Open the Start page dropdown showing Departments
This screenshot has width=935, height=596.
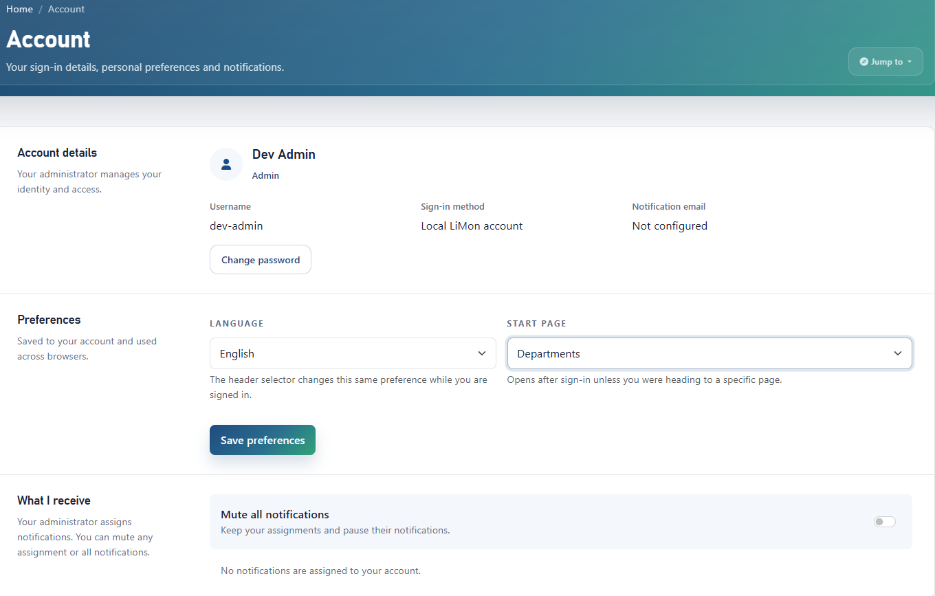coord(709,353)
